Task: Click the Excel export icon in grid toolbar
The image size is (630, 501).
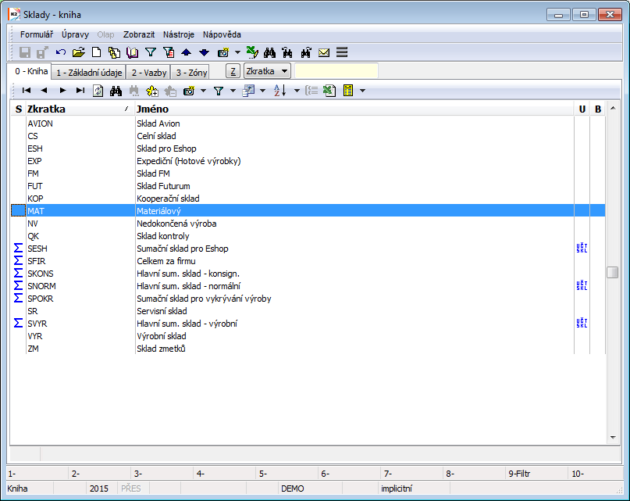Action: (x=329, y=91)
